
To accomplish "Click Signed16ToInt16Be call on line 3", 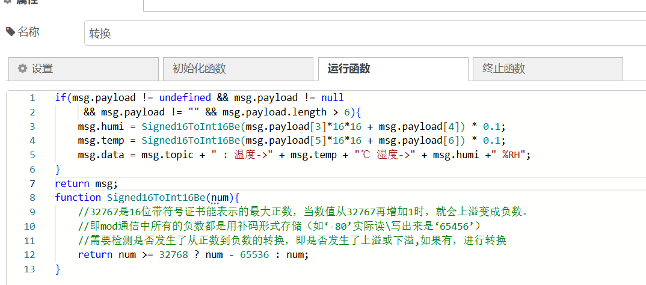I will click(191, 126).
